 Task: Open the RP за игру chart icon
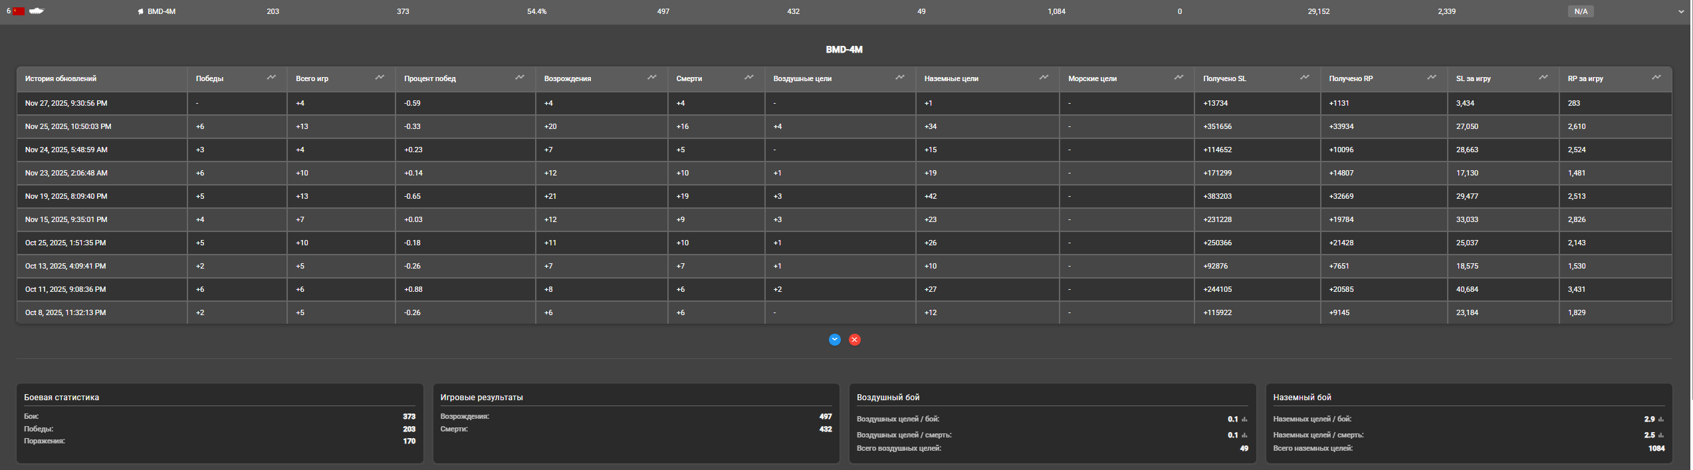(x=1656, y=78)
